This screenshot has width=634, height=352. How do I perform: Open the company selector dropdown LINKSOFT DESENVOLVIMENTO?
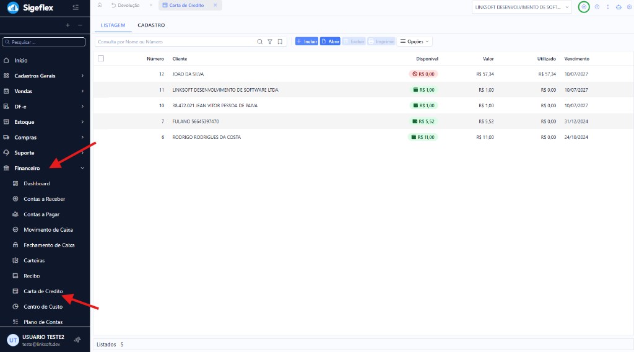click(521, 7)
